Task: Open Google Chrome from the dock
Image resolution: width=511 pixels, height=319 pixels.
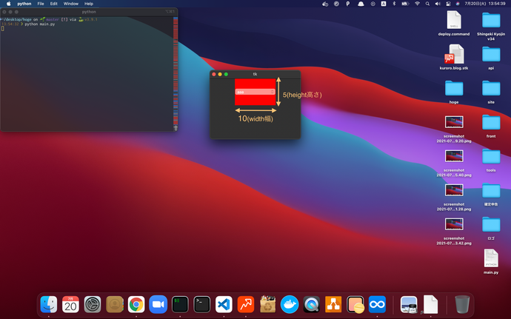Action: tap(136, 303)
